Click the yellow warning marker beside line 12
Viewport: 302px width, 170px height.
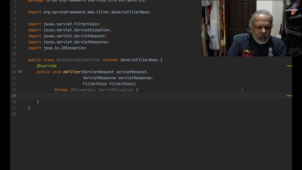click(289, 66)
